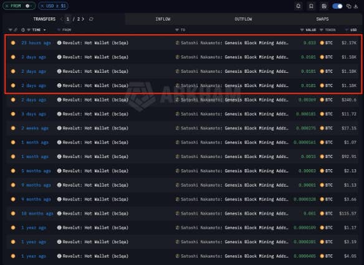Click the $240.6 USD amount

click(349, 100)
